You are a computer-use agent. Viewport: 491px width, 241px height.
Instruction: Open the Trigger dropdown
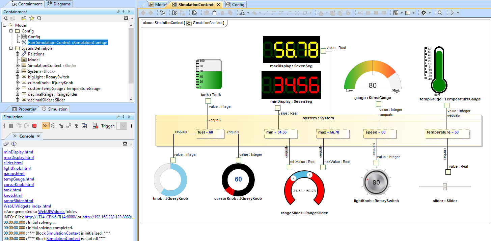pos(124,126)
